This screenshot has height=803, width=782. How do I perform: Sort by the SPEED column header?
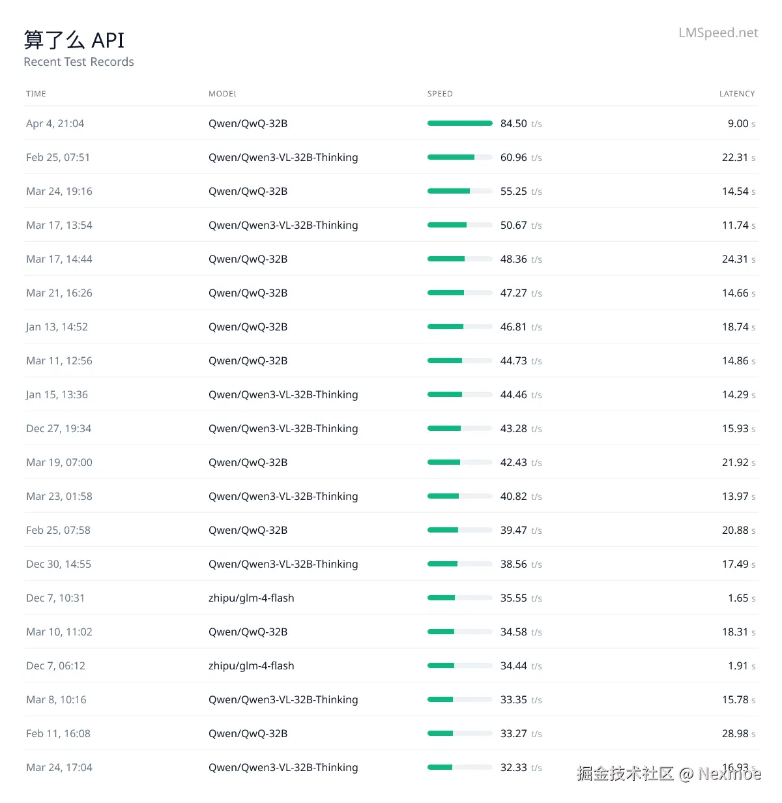440,93
